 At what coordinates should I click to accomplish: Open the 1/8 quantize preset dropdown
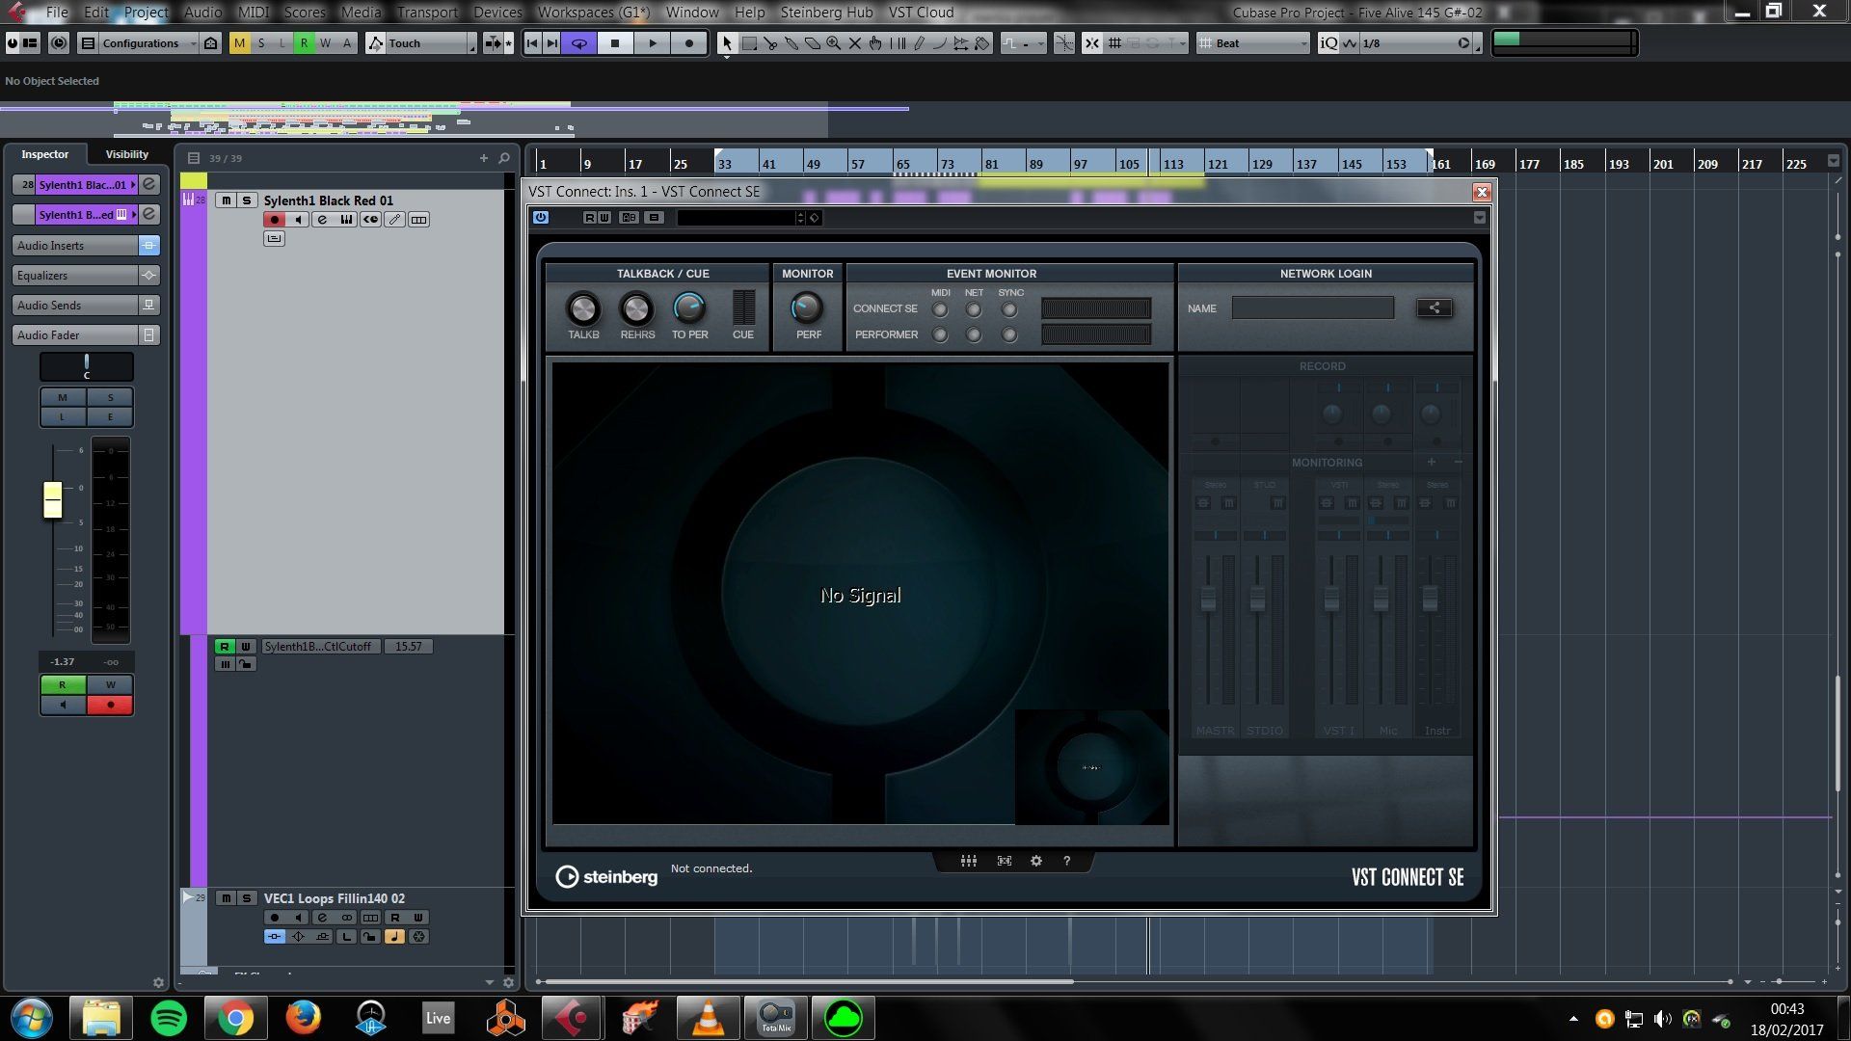1415,43
